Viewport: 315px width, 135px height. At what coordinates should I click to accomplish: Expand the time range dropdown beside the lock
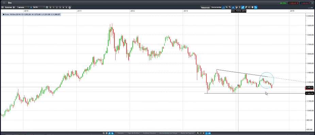click(x=38, y=7)
